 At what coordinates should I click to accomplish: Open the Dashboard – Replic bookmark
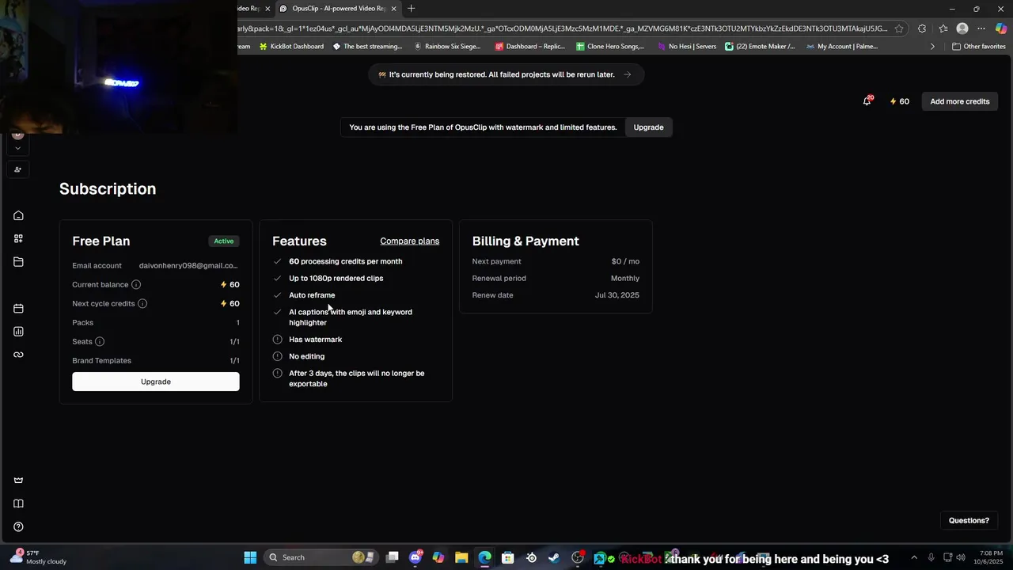pyautogui.click(x=529, y=46)
